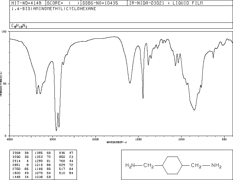This screenshot has height=180, width=233.
Task: Click the 1500 wavenumber axis label
Action: [138, 139]
